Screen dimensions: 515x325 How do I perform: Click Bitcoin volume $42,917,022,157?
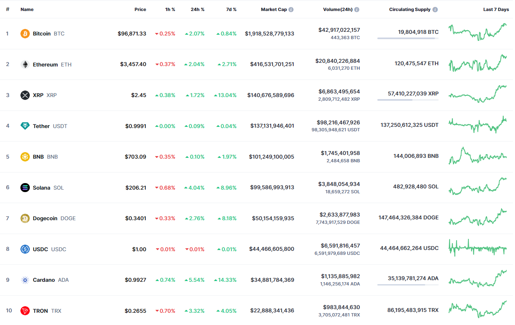339,30
